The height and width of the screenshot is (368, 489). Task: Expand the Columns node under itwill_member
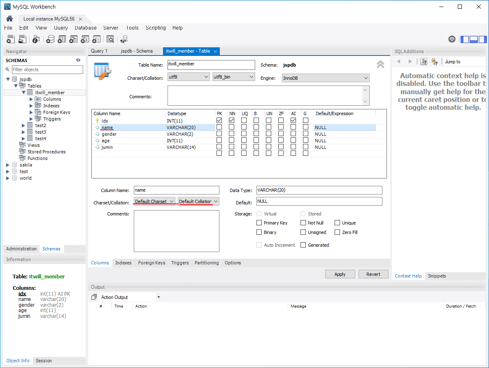click(31, 99)
